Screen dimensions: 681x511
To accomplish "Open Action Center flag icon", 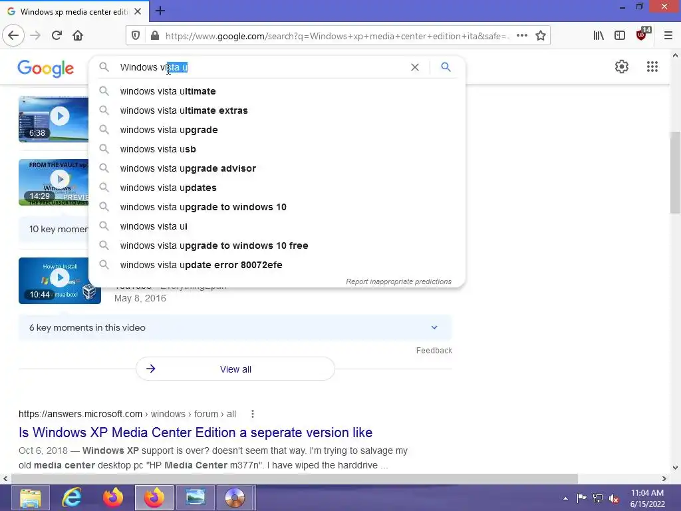I will tap(581, 498).
